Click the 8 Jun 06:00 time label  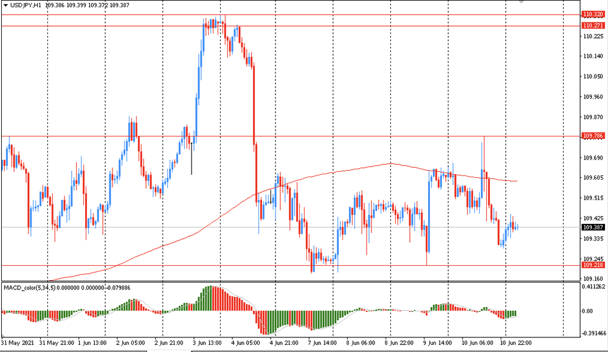coord(361,343)
